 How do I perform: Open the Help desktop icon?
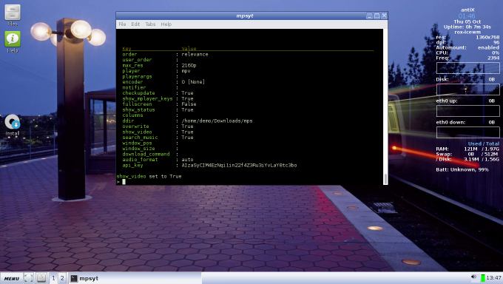tap(13, 41)
